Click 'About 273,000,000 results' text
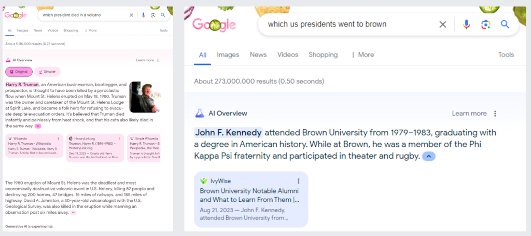Screen dimensions: 531x236 pyautogui.click(x=259, y=81)
